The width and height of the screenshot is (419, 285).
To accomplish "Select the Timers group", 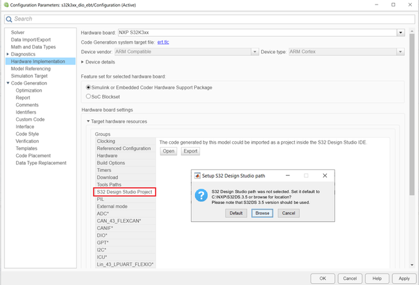I will pyautogui.click(x=126, y=170).
